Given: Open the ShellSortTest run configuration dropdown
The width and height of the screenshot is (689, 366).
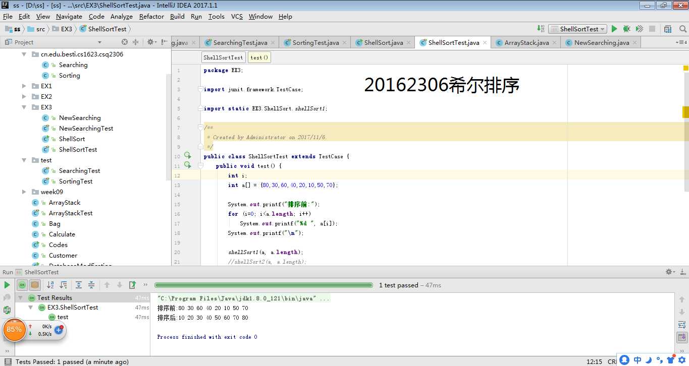Looking at the screenshot, I should (x=577, y=29).
